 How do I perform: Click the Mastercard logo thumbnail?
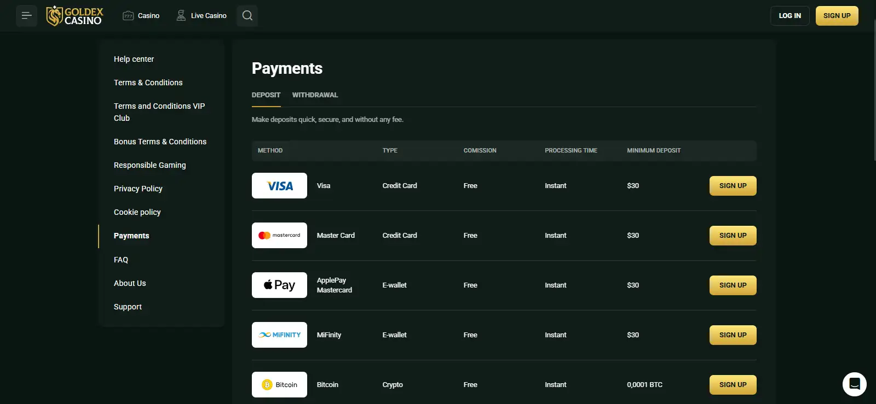point(279,236)
